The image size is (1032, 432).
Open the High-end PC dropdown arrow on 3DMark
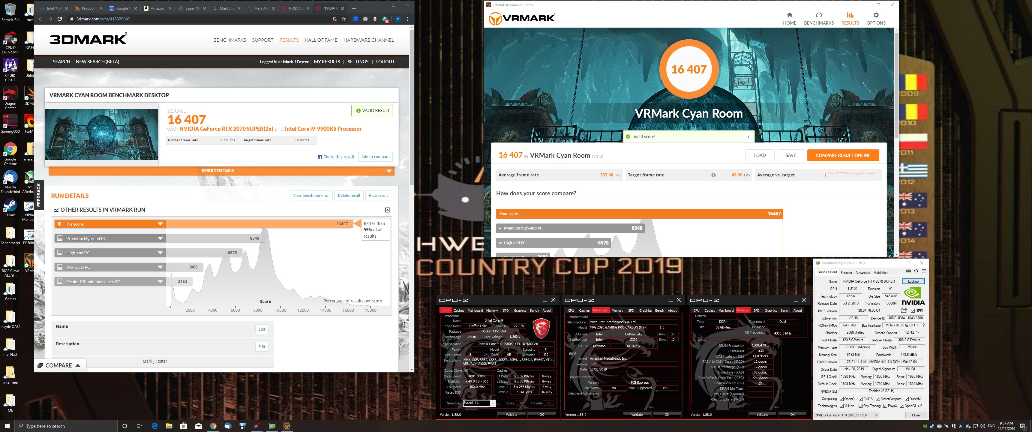pos(160,253)
